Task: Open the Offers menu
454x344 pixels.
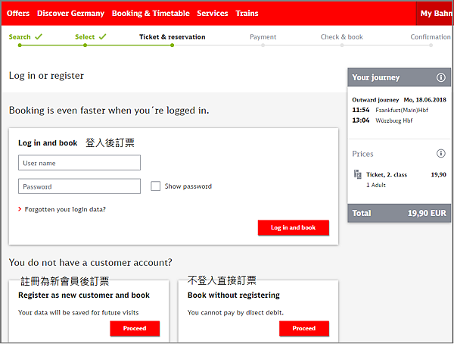Action: coord(18,14)
